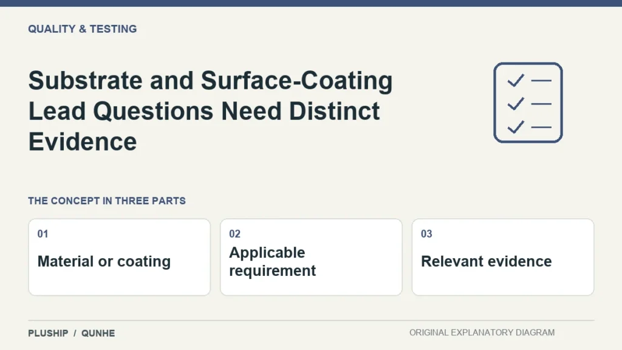The height and width of the screenshot is (350, 622).
Task: Click the number '01' label
Action: coord(43,234)
